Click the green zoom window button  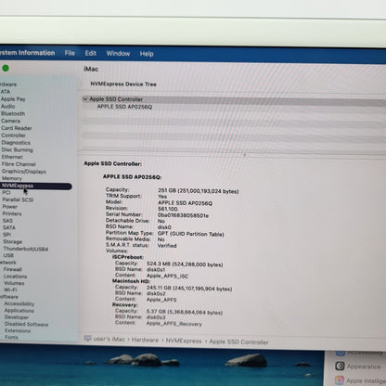click(x=6, y=68)
